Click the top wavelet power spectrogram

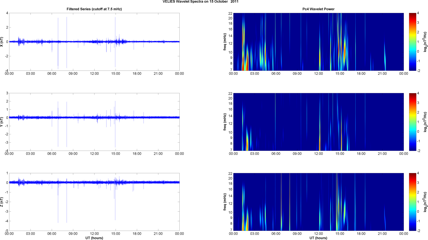[x=318, y=42]
